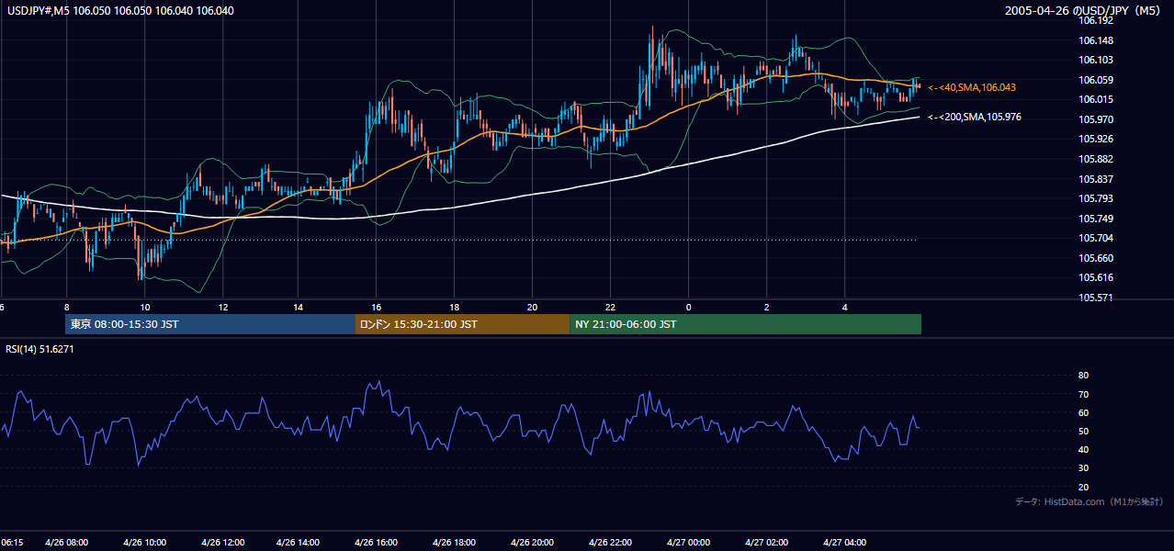Click price axis value 105.793
The width and height of the screenshot is (1174, 551).
[x=1095, y=198]
